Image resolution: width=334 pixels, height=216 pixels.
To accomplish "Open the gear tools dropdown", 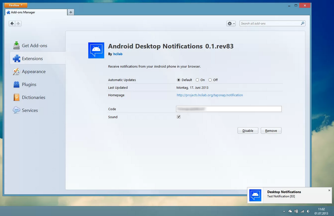I will [231, 24].
